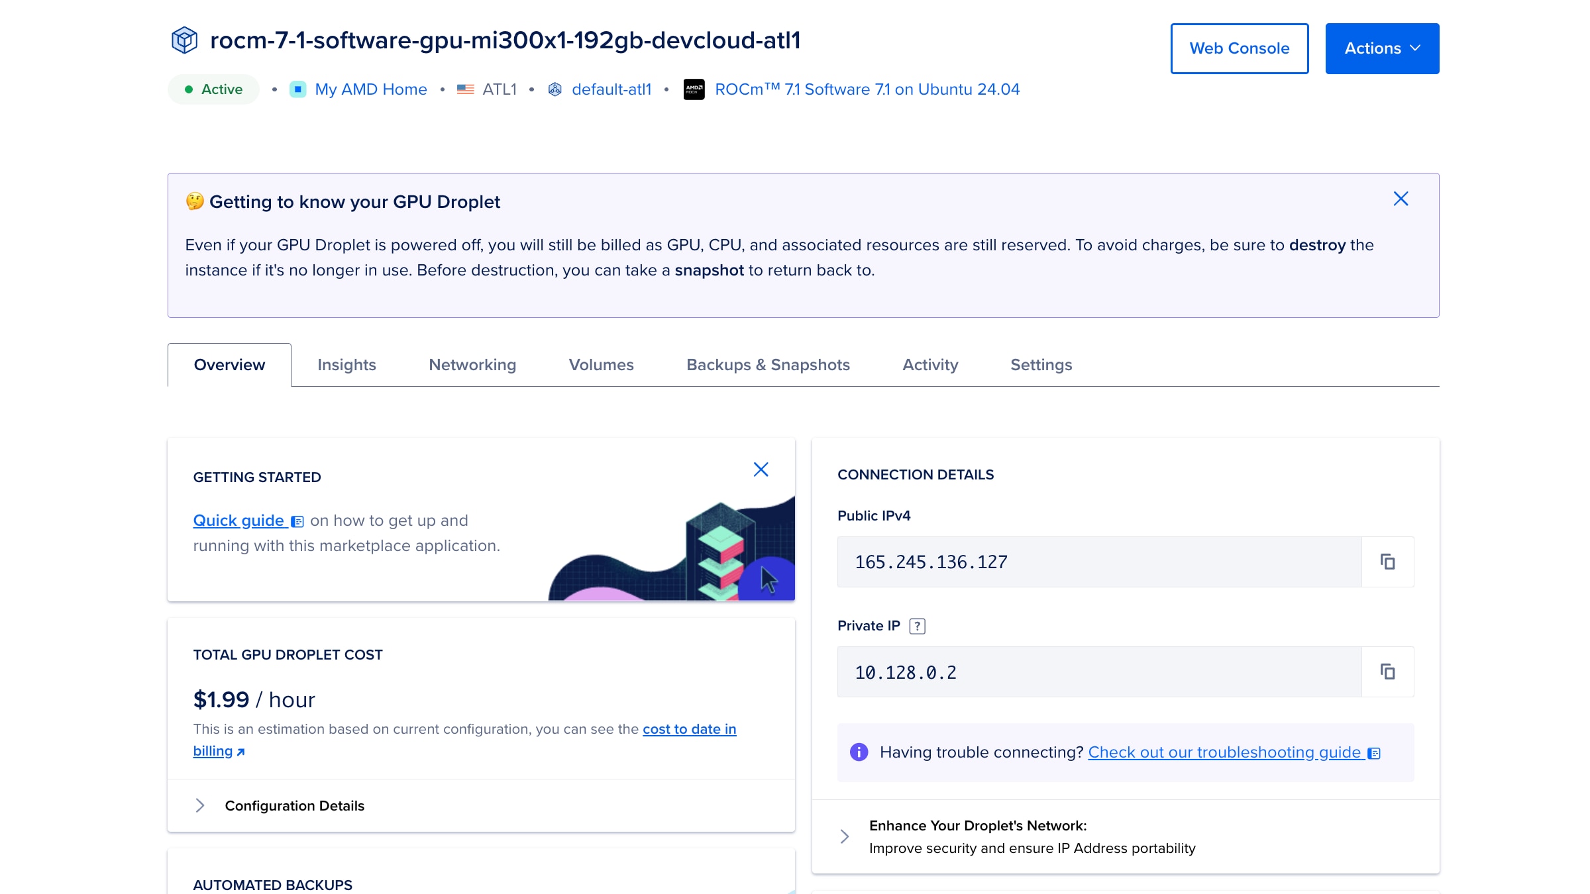This screenshot has width=1590, height=894.
Task: Click the droplet cube icon beside title
Action: (184, 40)
